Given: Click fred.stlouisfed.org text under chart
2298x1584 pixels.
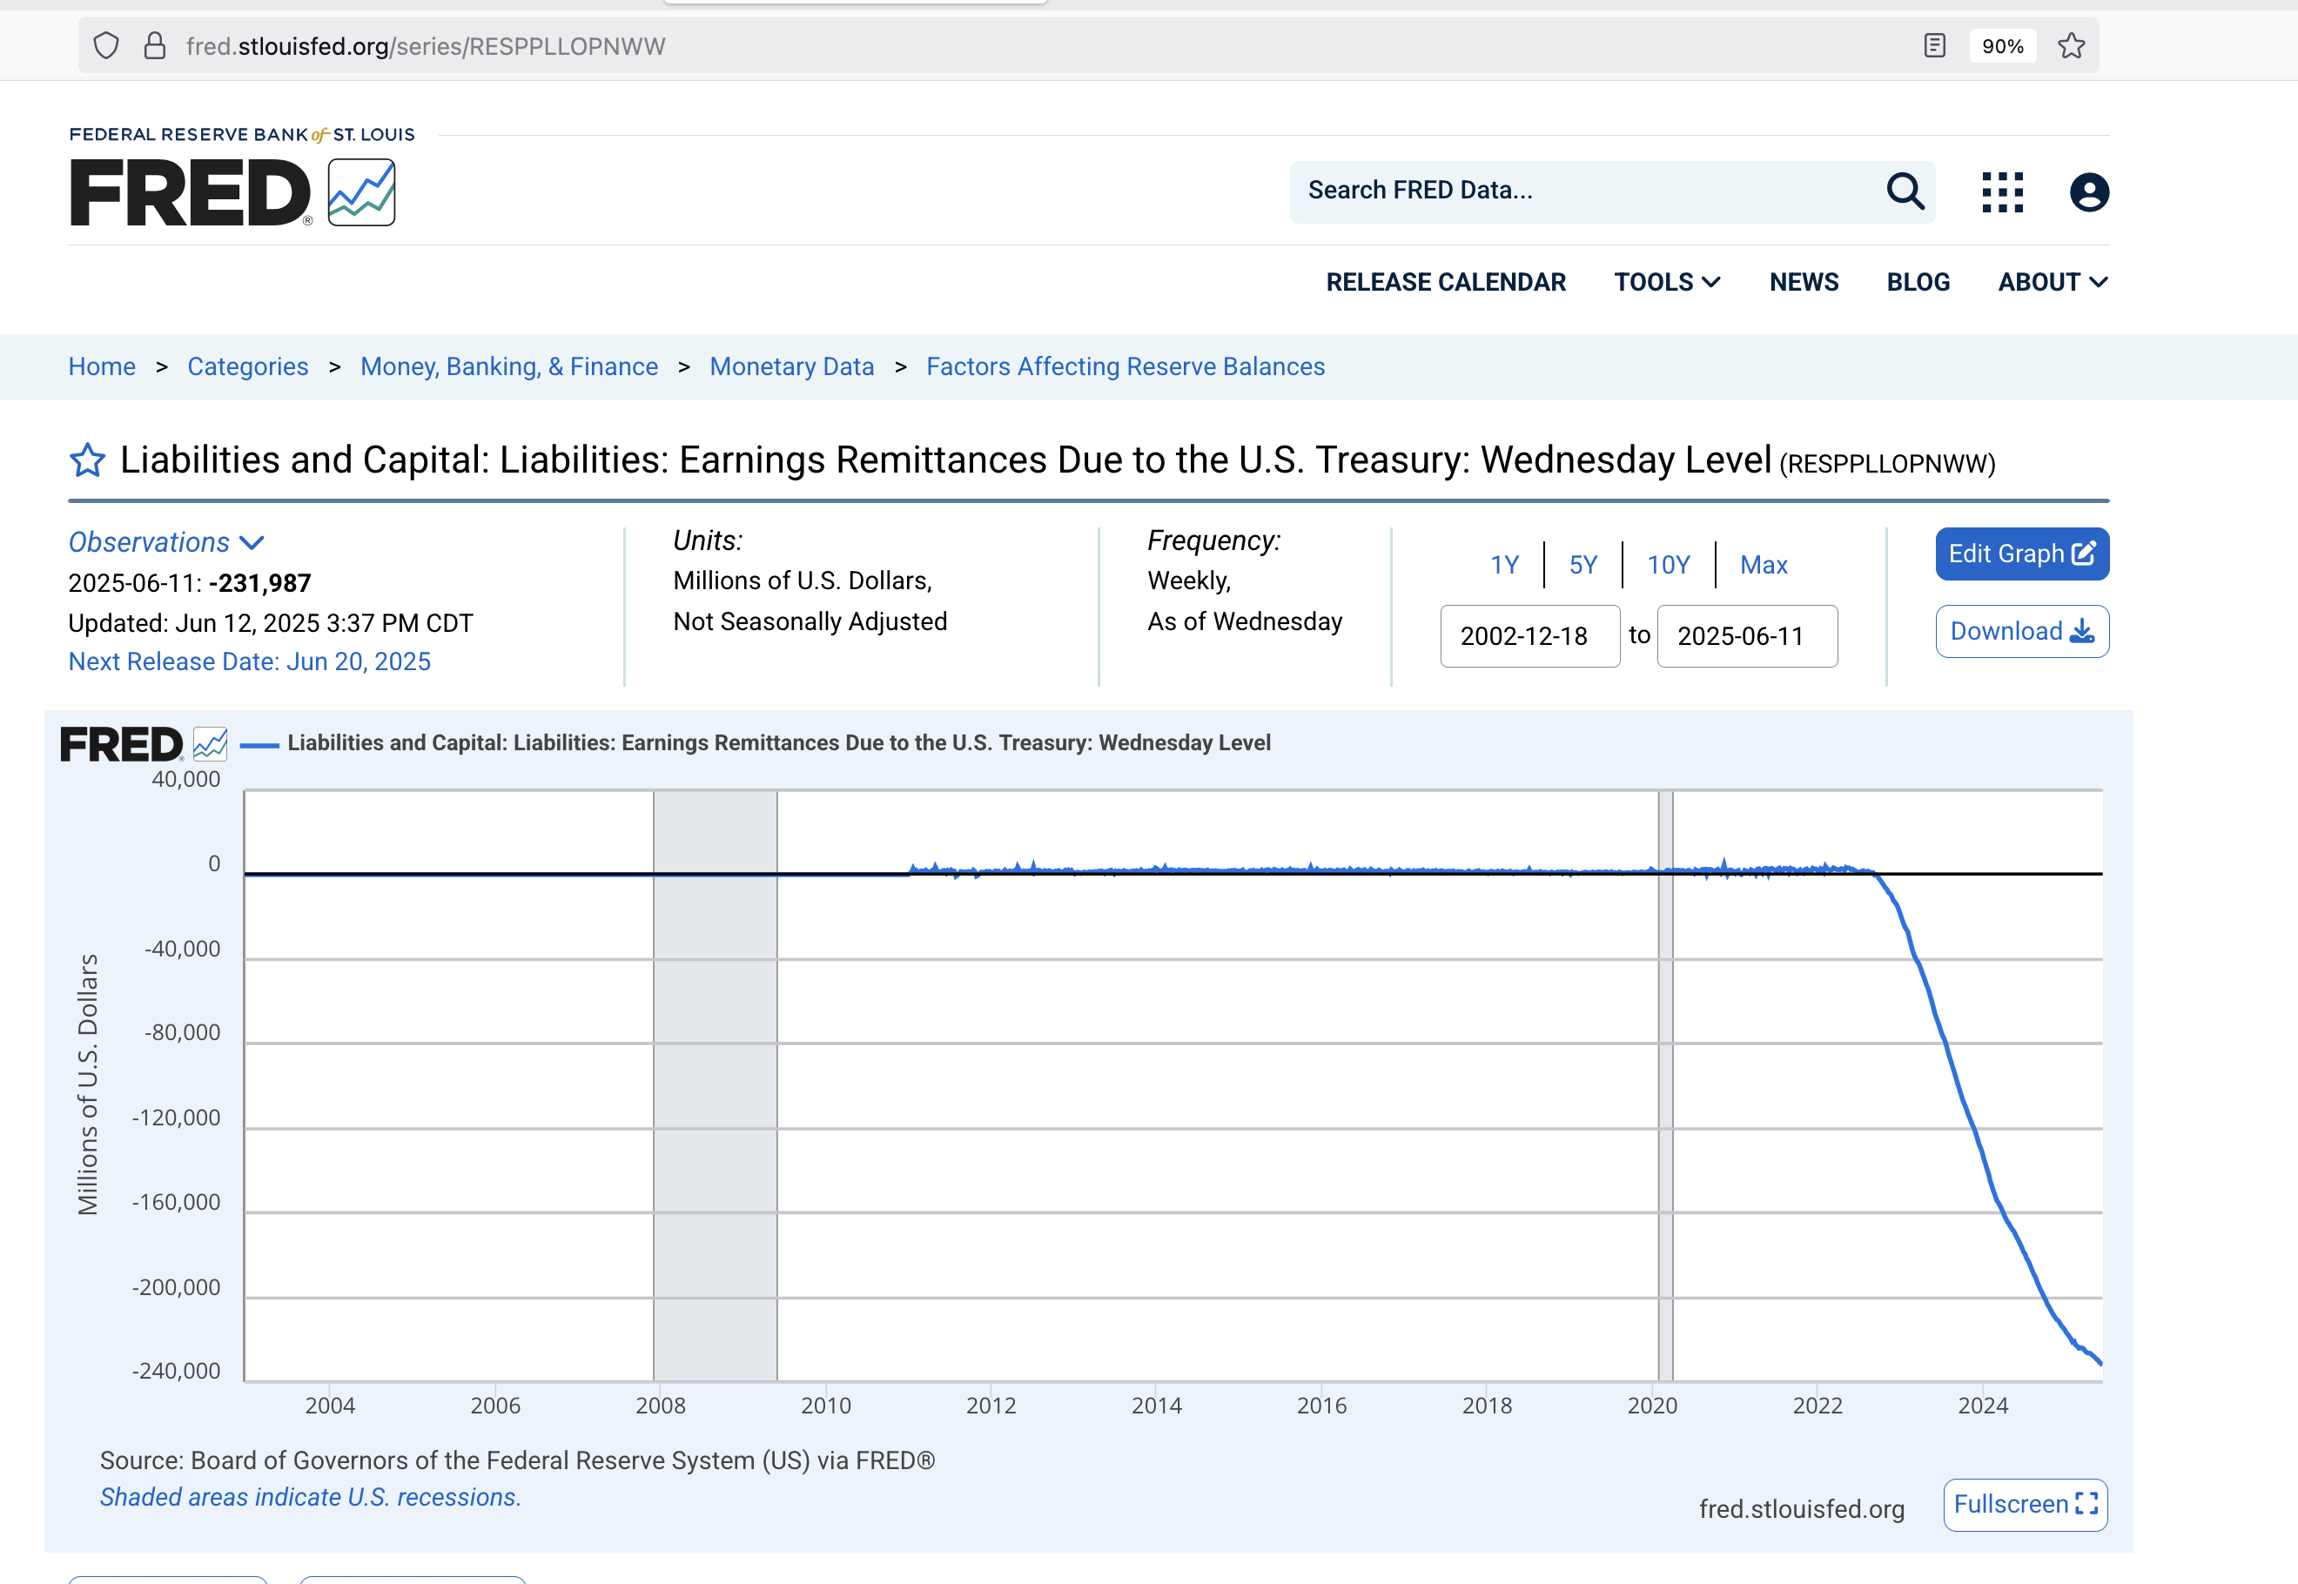Looking at the screenshot, I should (x=1801, y=1508).
